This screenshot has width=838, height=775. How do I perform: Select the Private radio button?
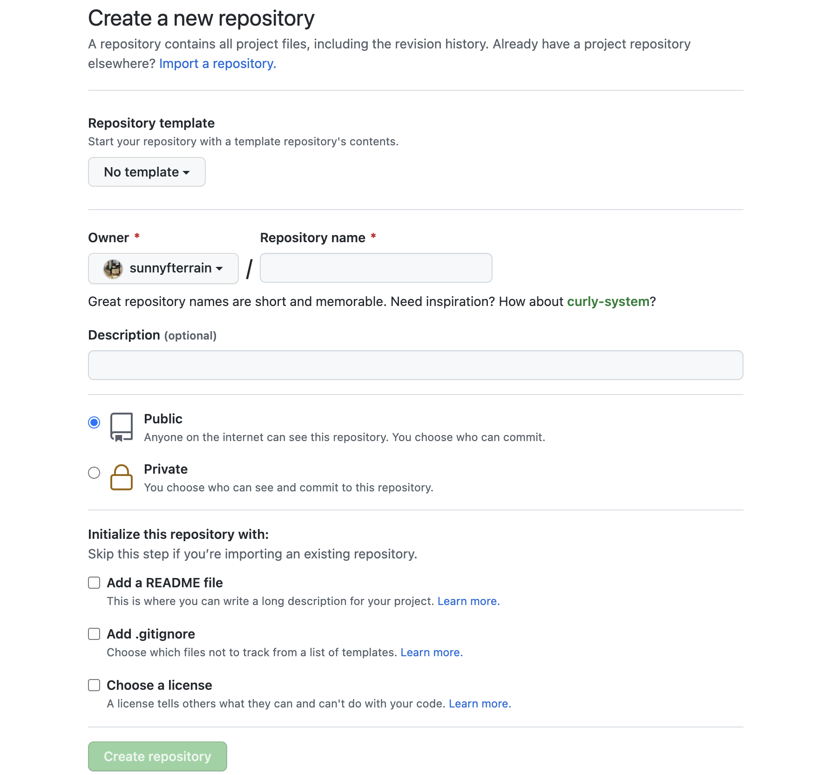94,473
